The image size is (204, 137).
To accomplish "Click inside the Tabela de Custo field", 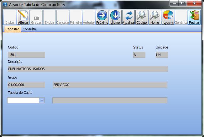I will pos(23,100).
